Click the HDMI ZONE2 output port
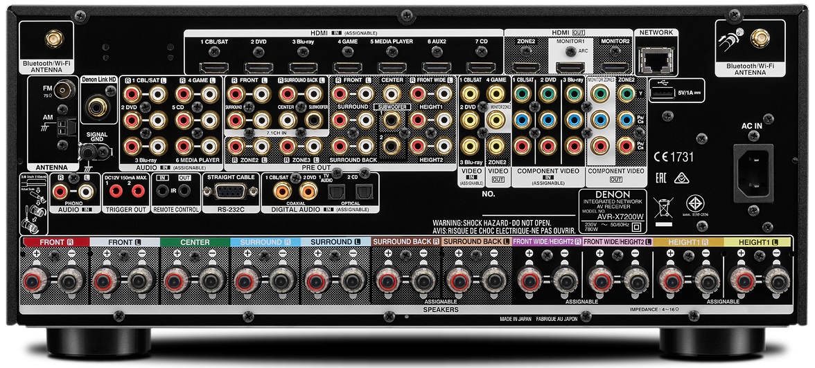The height and width of the screenshot is (368, 815). (525, 68)
